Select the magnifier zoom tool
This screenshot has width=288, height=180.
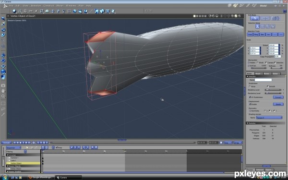click(3, 96)
